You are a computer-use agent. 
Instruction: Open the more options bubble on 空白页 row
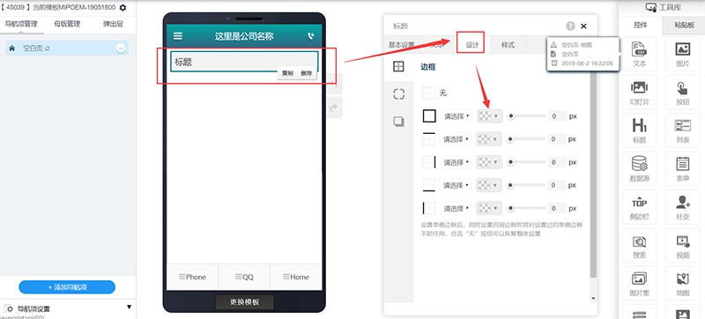(x=121, y=48)
